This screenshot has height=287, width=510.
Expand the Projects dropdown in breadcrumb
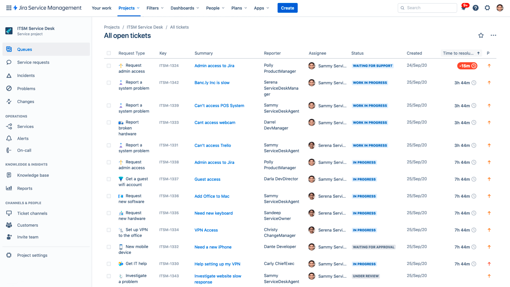[112, 27]
